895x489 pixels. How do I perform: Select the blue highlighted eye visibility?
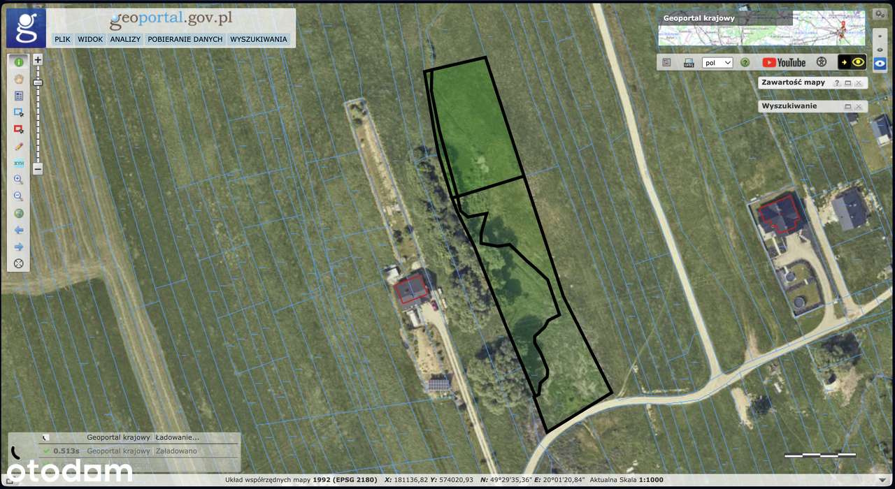(x=880, y=64)
